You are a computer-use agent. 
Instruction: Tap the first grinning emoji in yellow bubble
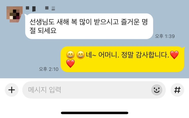pos(70,55)
